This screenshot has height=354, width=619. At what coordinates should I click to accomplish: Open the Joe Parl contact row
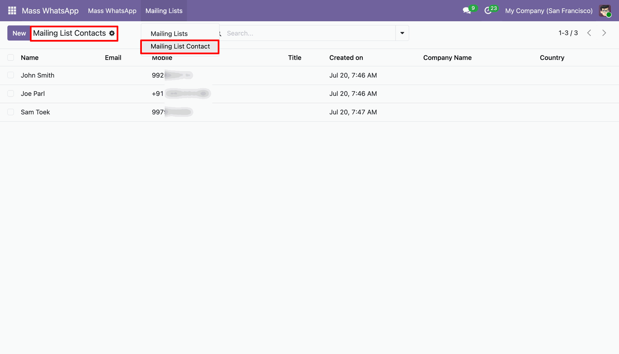click(309, 94)
